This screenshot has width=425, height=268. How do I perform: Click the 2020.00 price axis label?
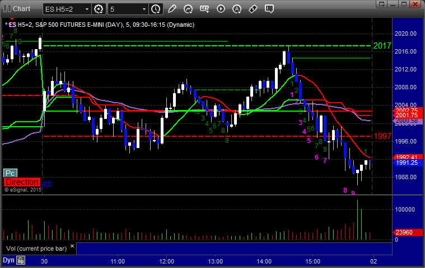point(405,33)
